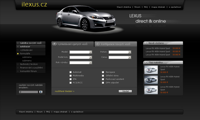Open FAQ in the top navigation
200x120 pixels.
146,7
